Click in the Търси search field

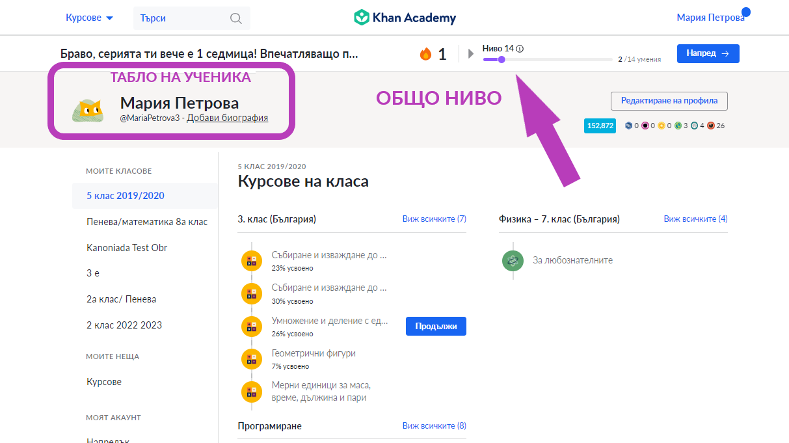(191, 18)
